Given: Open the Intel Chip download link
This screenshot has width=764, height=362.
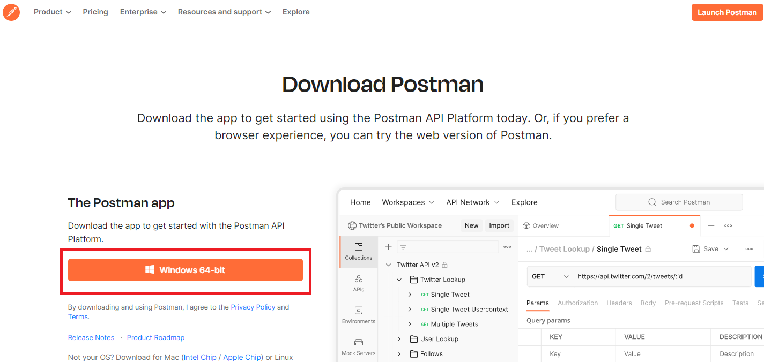Looking at the screenshot, I should 200,357.
